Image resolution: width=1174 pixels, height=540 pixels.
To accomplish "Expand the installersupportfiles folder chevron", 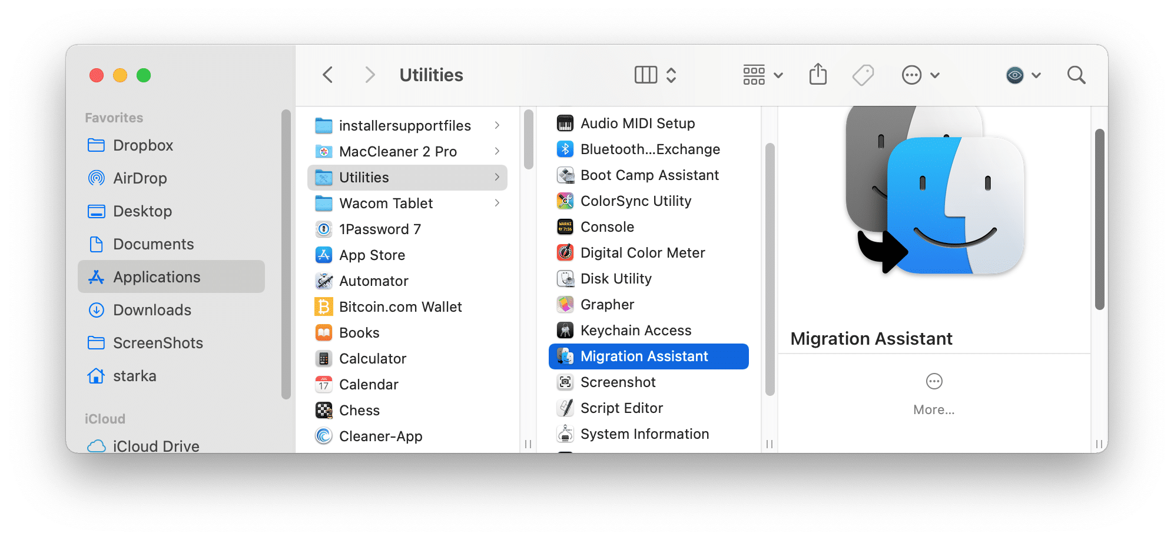I will pyautogui.click(x=498, y=125).
